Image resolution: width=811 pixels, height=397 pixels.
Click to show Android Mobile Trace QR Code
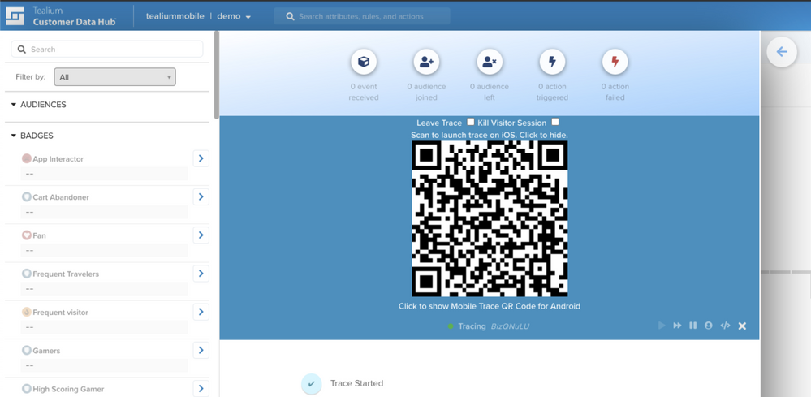(489, 306)
